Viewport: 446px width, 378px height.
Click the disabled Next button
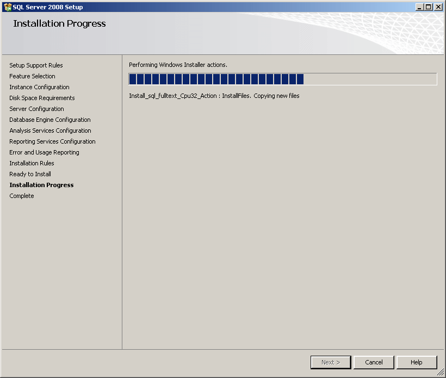point(331,362)
